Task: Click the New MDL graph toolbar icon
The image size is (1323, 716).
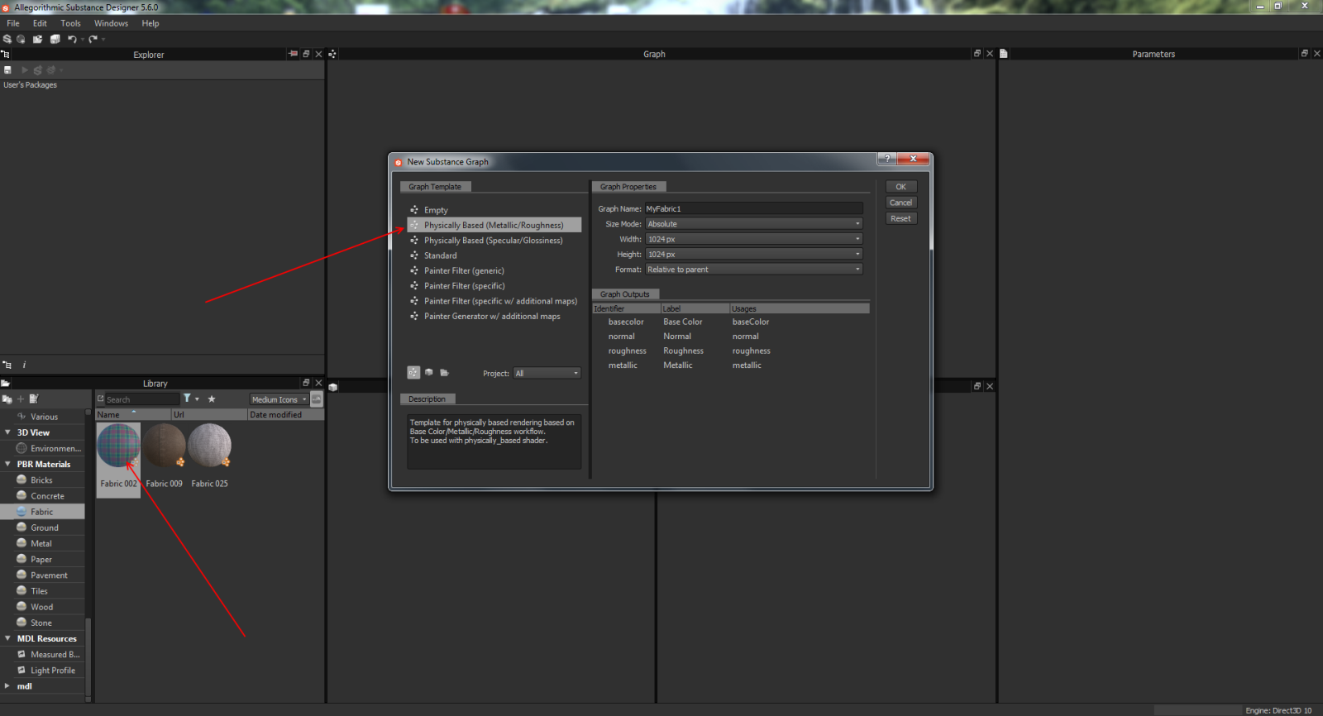Action: [x=21, y=39]
